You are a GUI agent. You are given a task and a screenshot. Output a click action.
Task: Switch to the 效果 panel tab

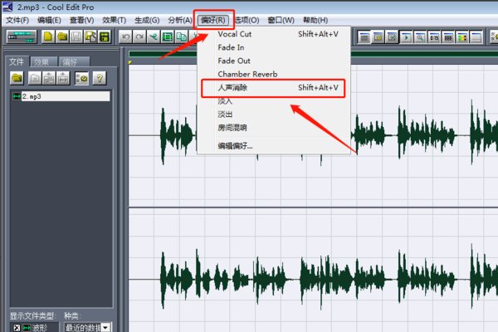pyautogui.click(x=41, y=62)
